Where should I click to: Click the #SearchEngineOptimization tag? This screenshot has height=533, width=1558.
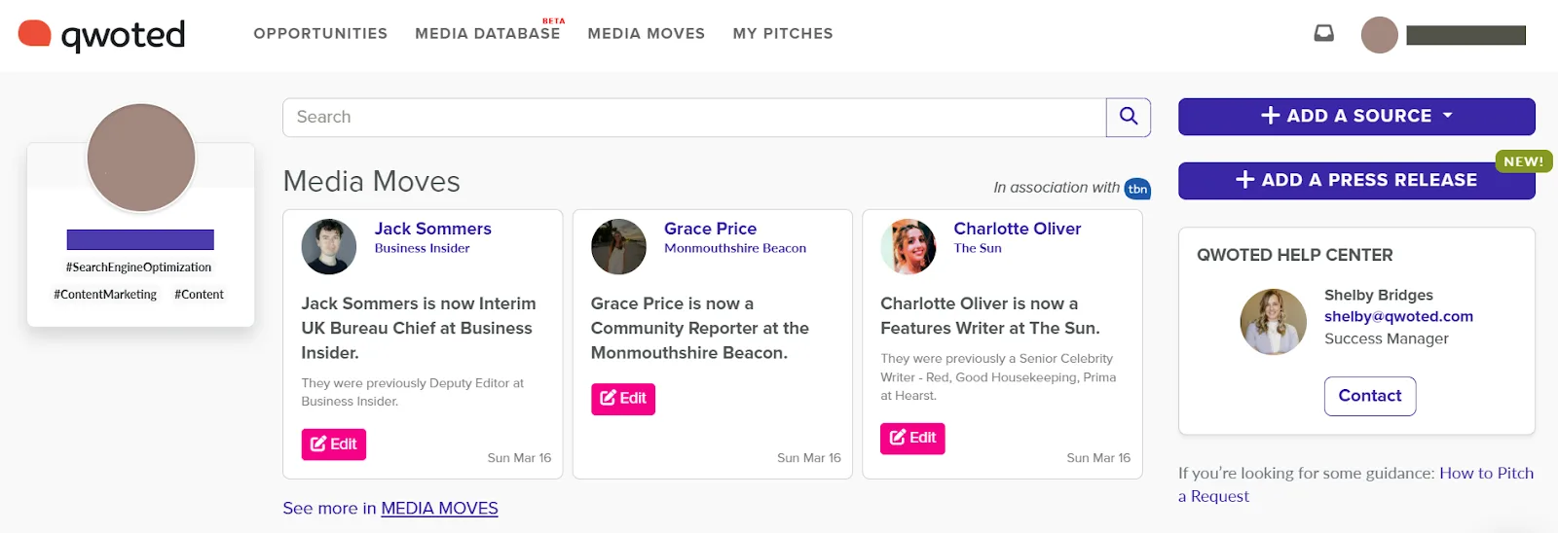(x=138, y=267)
